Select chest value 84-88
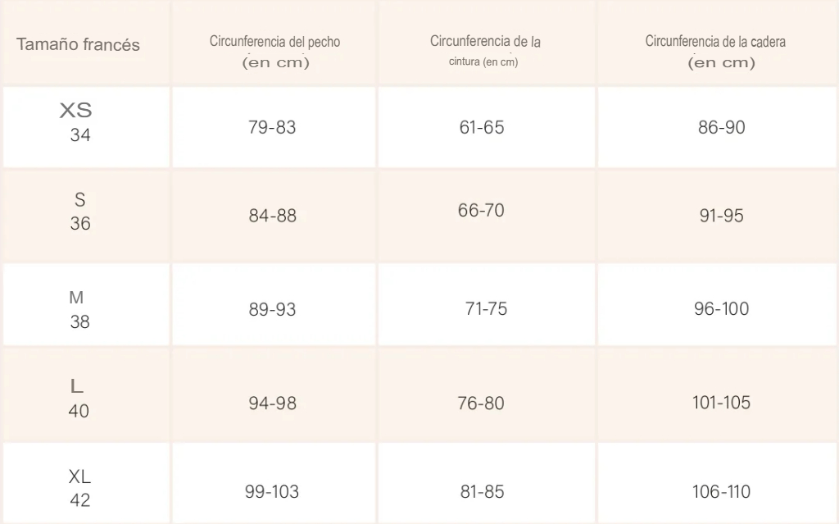The height and width of the screenshot is (524, 839). (273, 216)
